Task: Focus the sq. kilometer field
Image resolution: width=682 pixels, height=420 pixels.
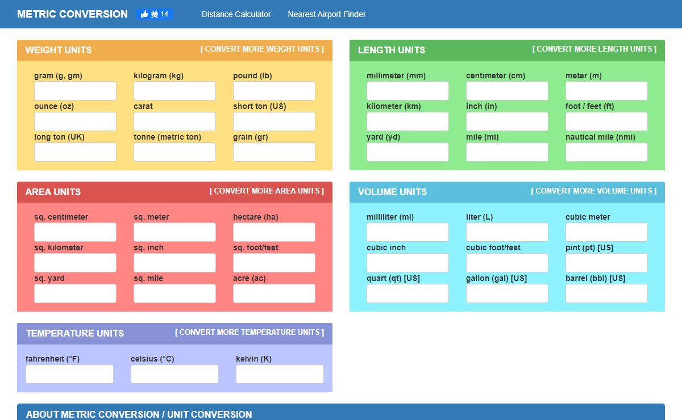Action: pos(75,263)
